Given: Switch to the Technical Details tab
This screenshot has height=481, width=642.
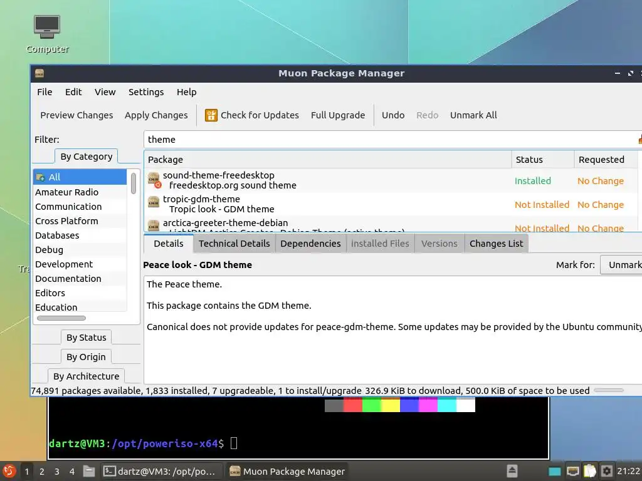Looking at the screenshot, I should [x=234, y=244].
